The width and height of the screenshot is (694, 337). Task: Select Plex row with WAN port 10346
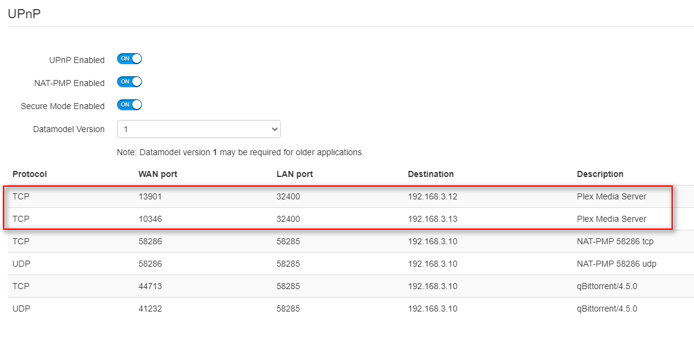pyautogui.click(x=150, y=219)
